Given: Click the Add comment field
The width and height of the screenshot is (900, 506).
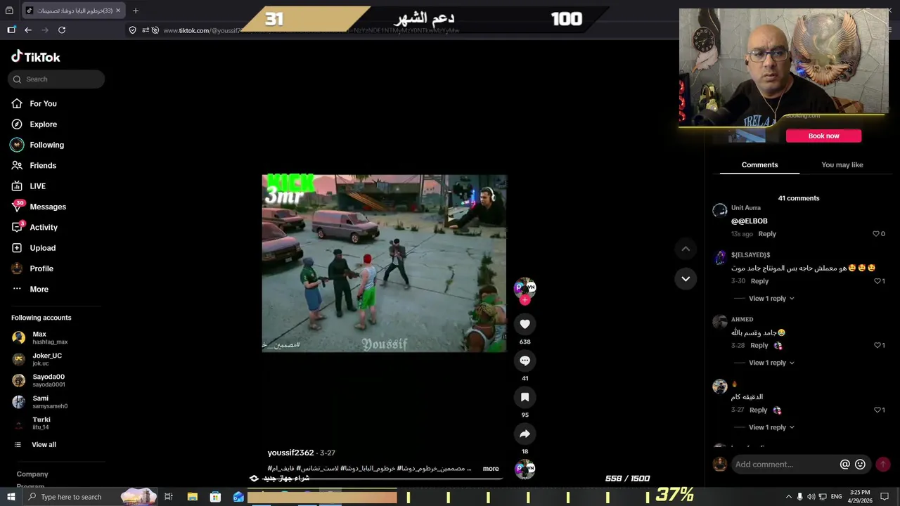Looking at the screenshot, I should tap(784, 465).
